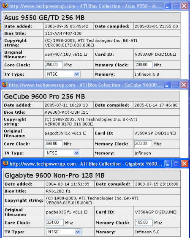
Task: Click Firefox icon in Gigabyte 9600 window title
Action: tap(5, 164)
